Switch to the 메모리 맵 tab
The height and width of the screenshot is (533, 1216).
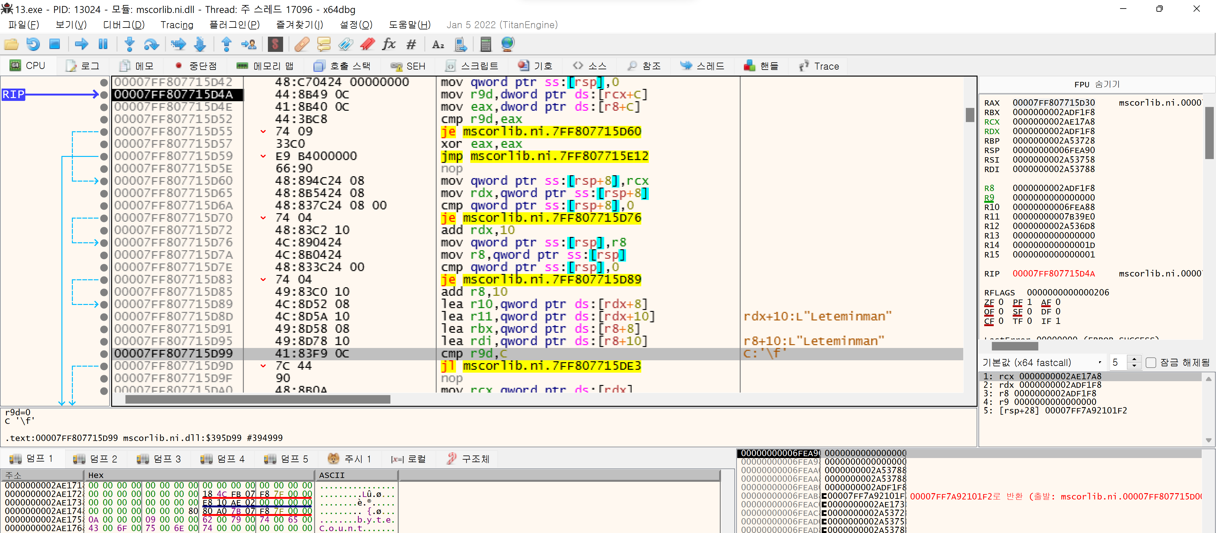click(265, 66)
